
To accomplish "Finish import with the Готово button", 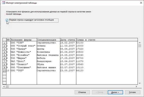I will tap(133, 92).
